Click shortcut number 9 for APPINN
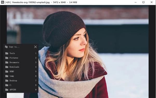156x98 pixels. (36, 90)
